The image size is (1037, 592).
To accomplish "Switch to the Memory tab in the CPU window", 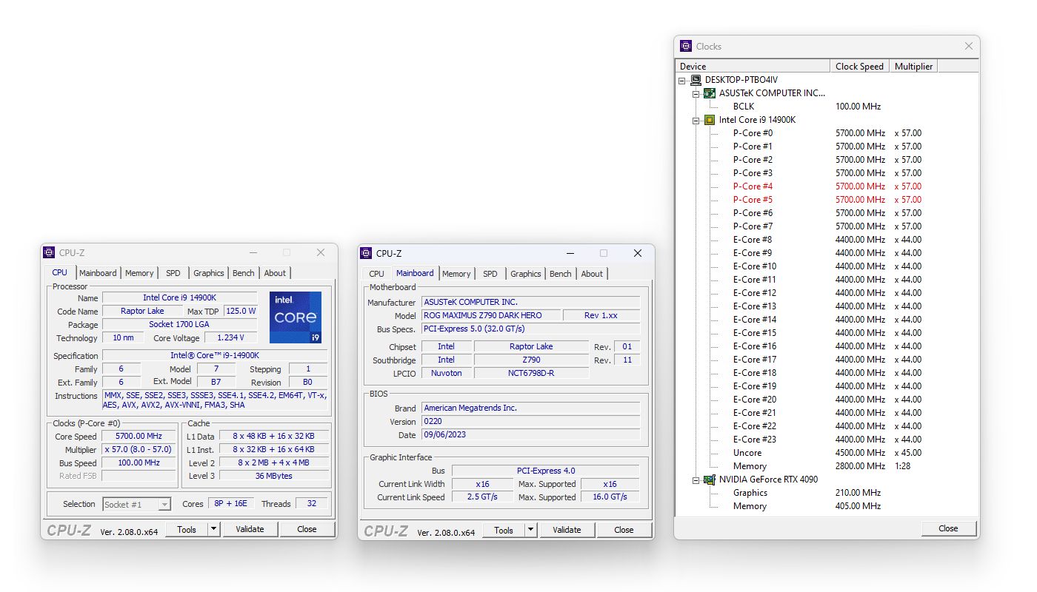I will pyautogui.click(x=139, y=273).
